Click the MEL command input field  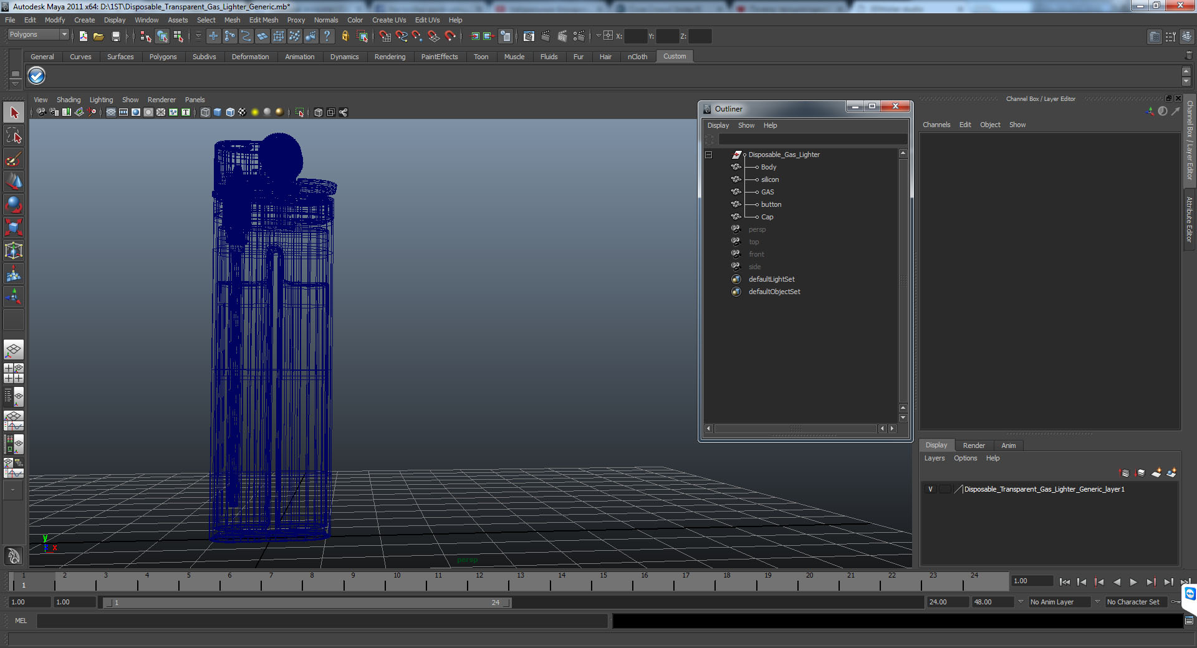pos(322,621)
